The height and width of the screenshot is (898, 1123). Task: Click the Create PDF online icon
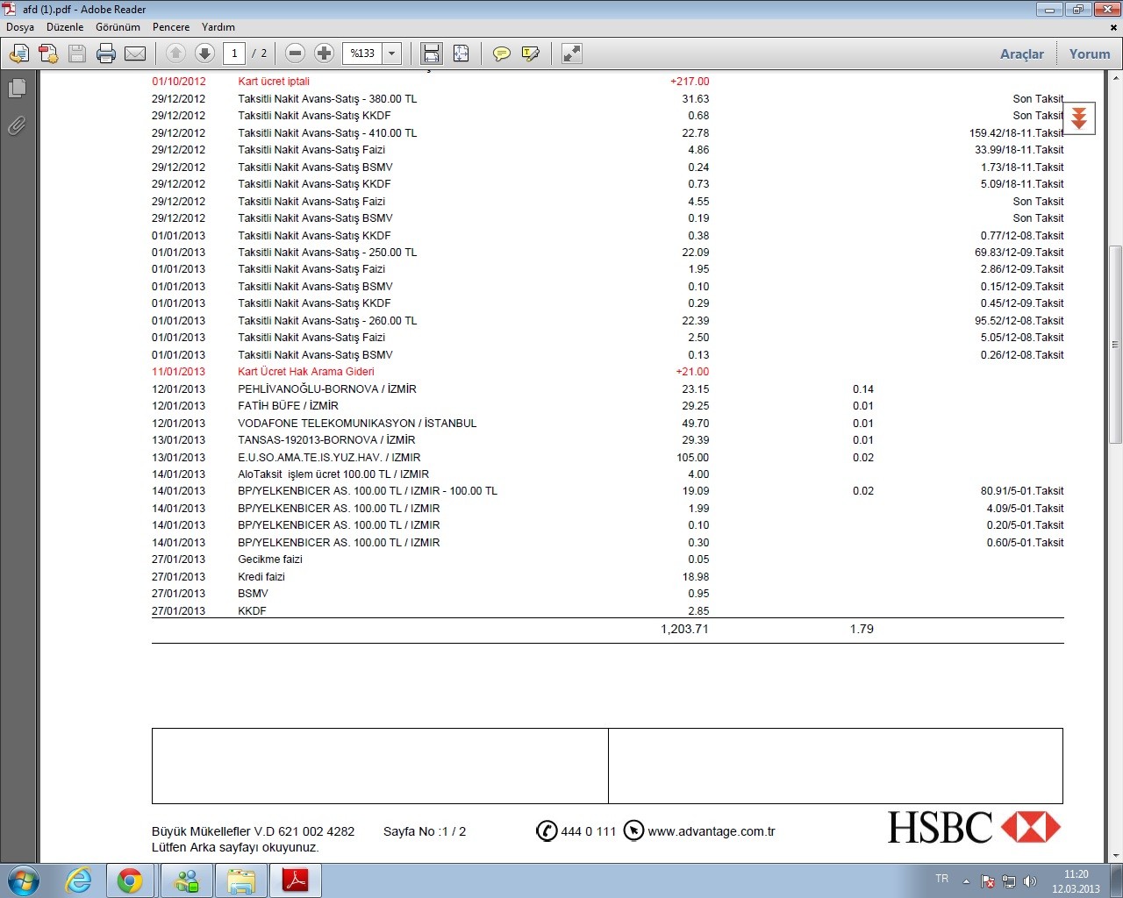tap(48, 54)
